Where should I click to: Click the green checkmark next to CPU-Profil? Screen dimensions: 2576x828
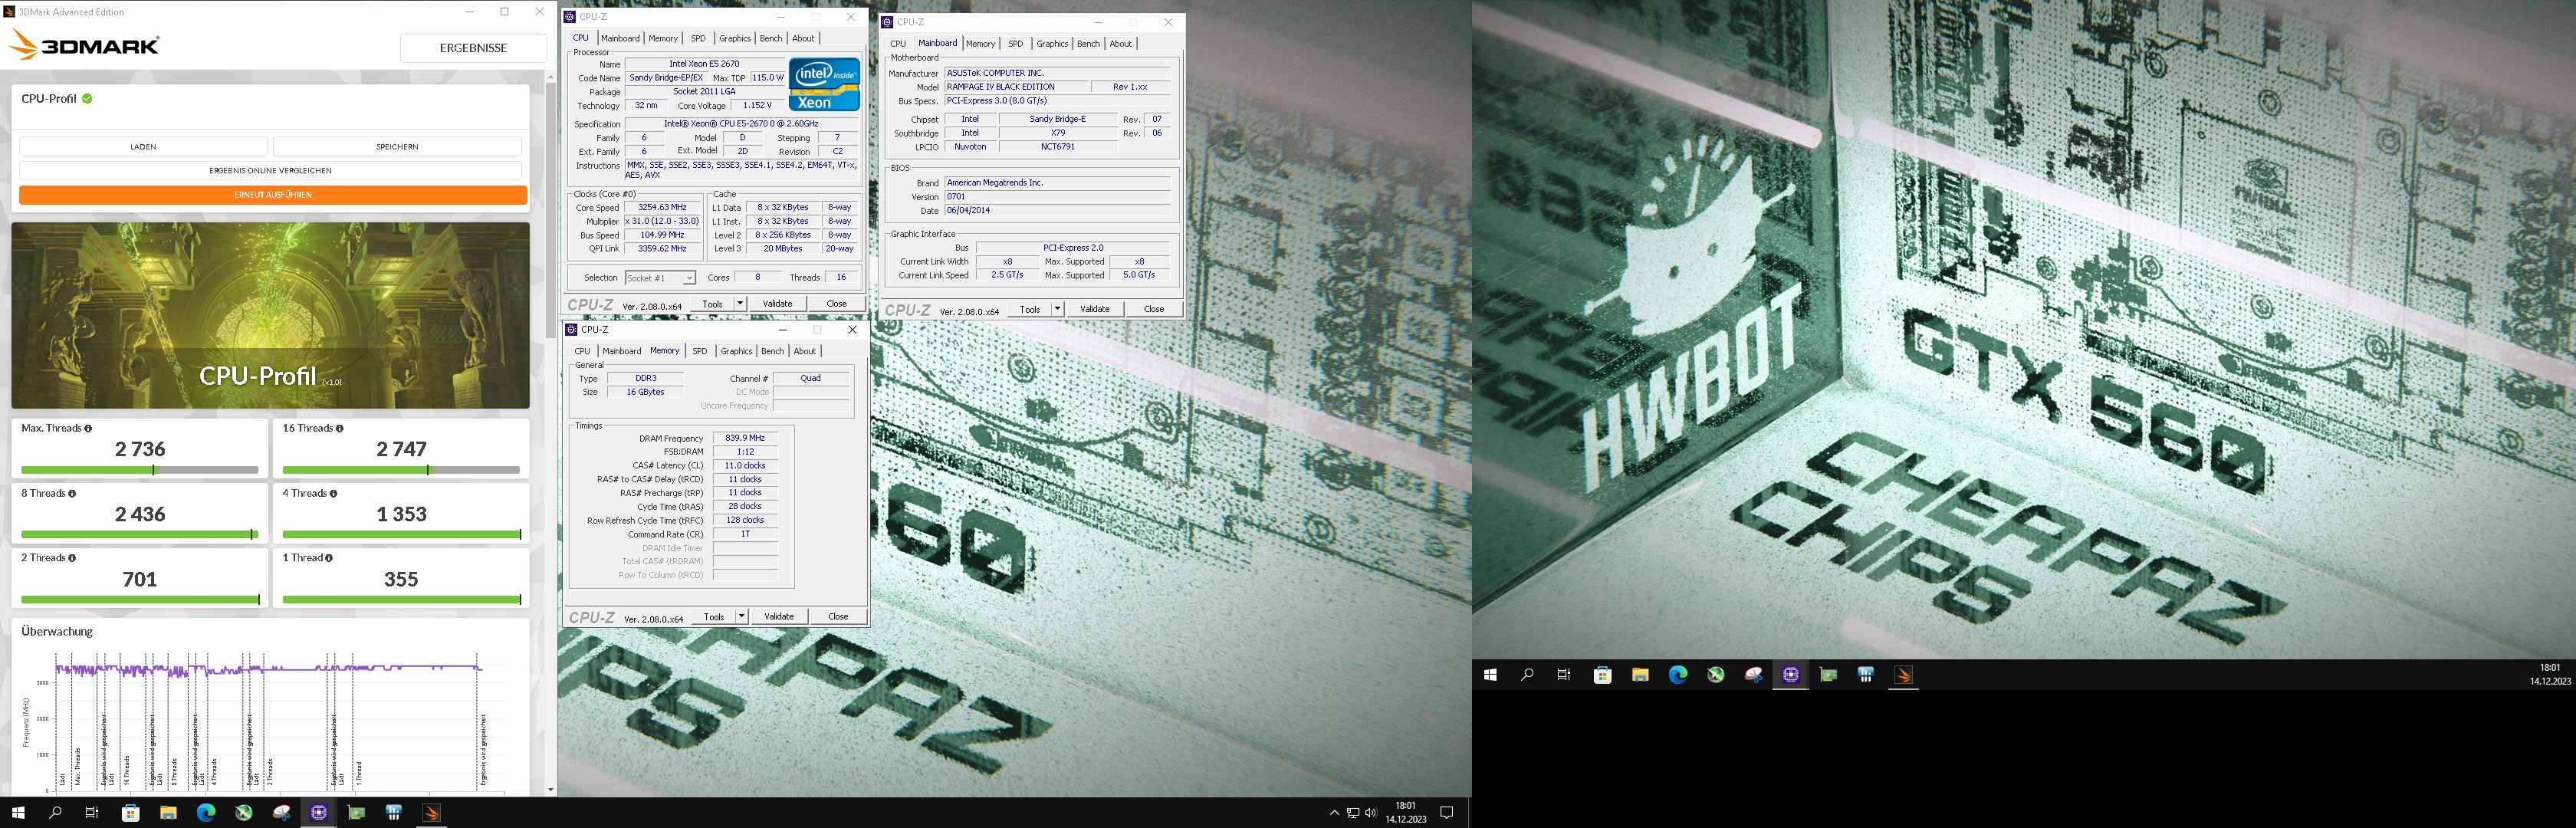pos(87,99)
